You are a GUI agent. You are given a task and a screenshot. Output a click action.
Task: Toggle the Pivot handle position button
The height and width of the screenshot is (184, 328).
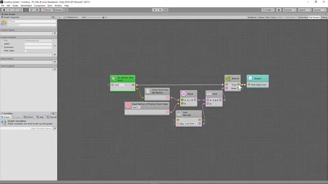pos(47,10)
